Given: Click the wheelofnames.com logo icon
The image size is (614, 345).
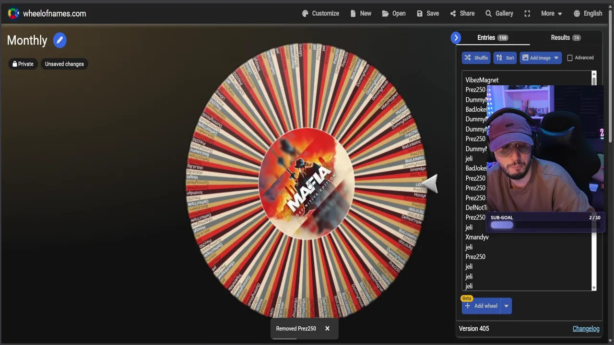Looking at the screenshot, I should tap(13, 13).
